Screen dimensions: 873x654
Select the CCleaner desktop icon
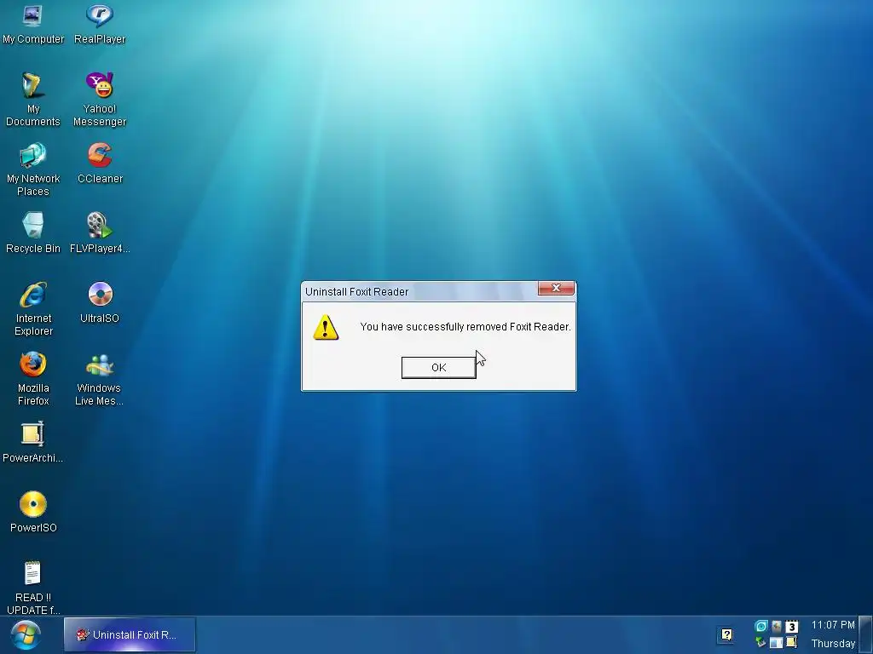(x=100, y=163)
